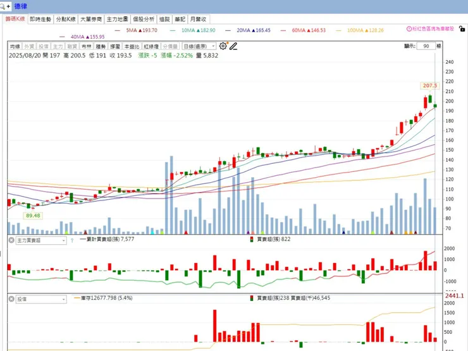Toggle the 趨勢 trend overlay

tap(101, 46)
